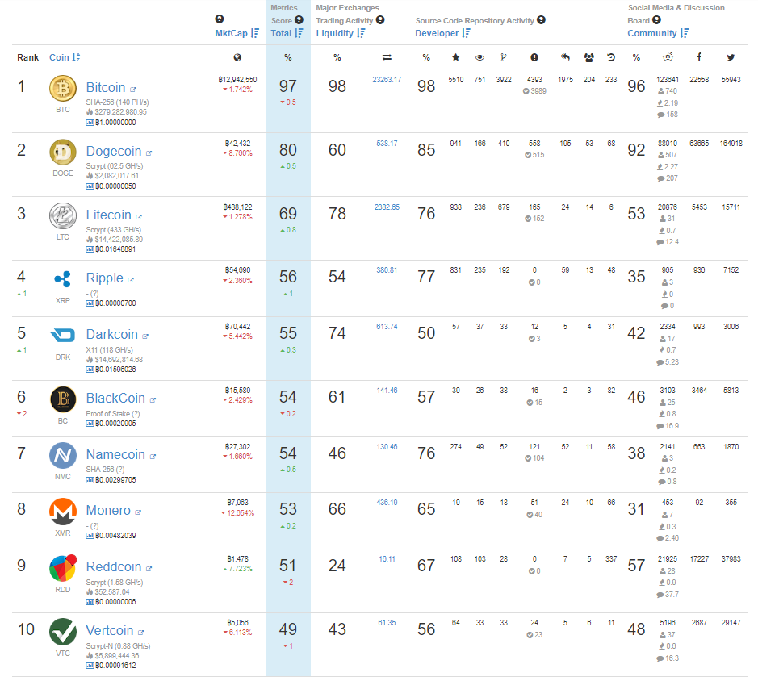Click Bitcoin Reddit subscribers 123641
This screenshot has height=681, width=758.
(668, 80)
